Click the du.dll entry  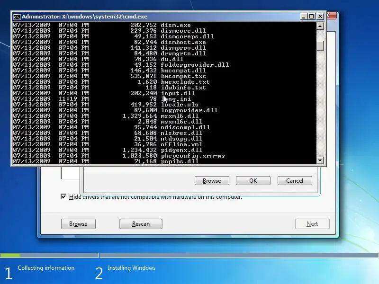pyautogui.click(x=172, y=59)
